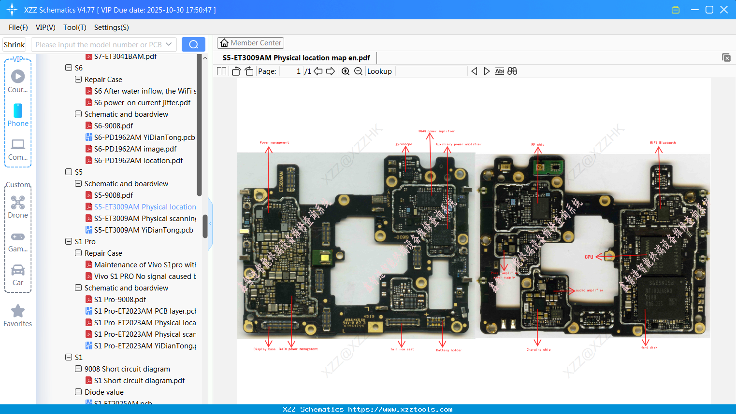Click the page number field
Image resolution: width=736 pixels, height=414 pixels.
[291, 71]
